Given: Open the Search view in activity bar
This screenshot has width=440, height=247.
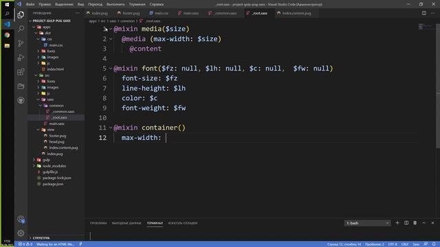Looking at the screenshot, I should (x=21, y=29).
